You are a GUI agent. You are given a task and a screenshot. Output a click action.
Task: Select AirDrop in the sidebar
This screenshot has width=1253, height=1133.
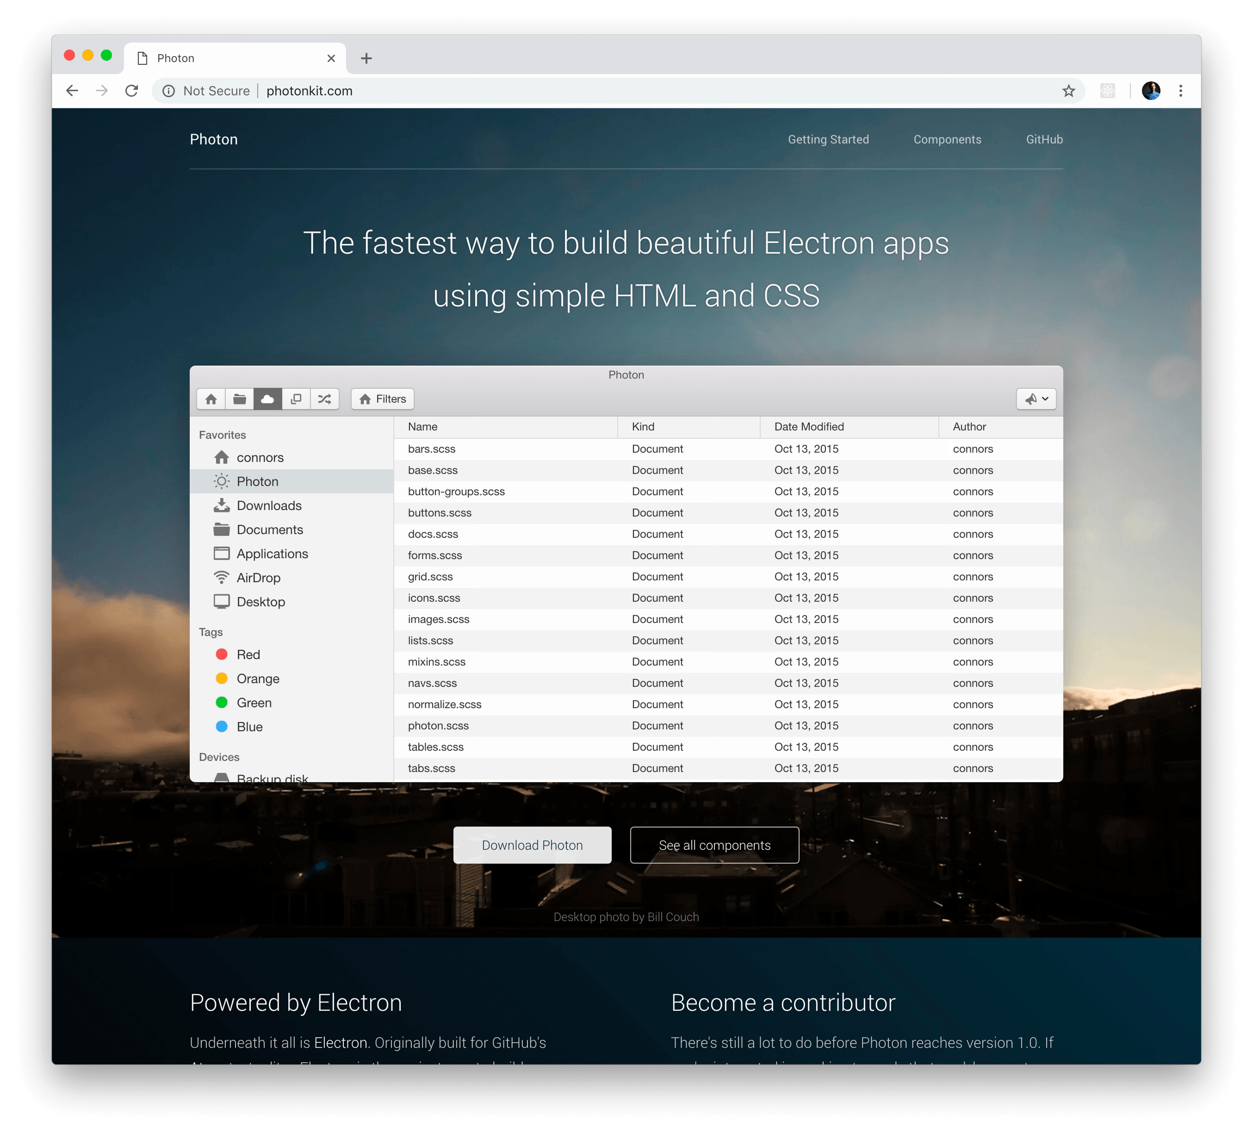(x=258, y=578)
